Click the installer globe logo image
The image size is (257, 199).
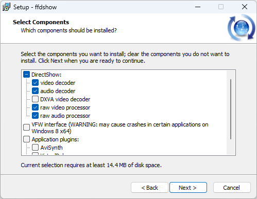click(x=242, y=28)
